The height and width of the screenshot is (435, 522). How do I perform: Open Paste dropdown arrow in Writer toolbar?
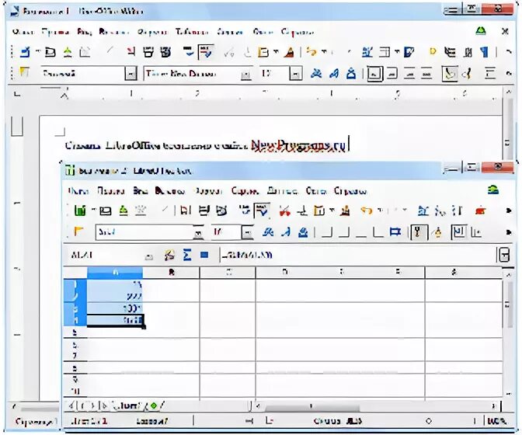coord(276,52)
